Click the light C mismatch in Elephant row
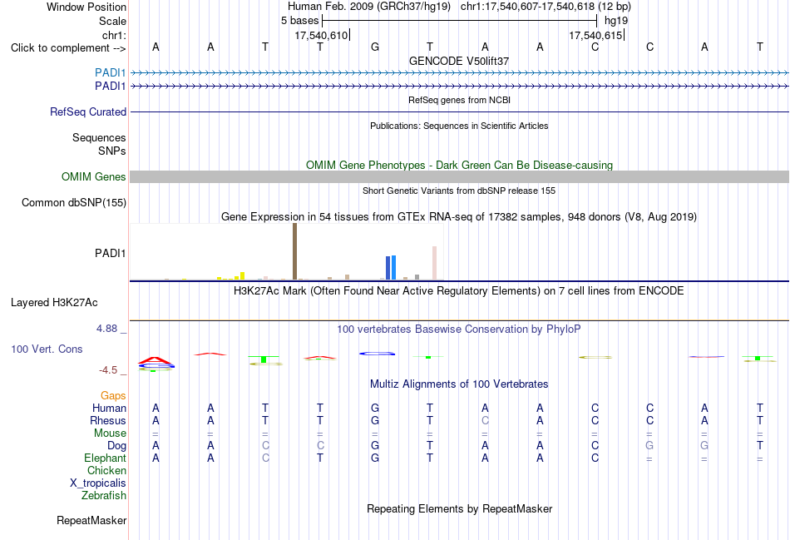790x540 pixels. (265, 458)
